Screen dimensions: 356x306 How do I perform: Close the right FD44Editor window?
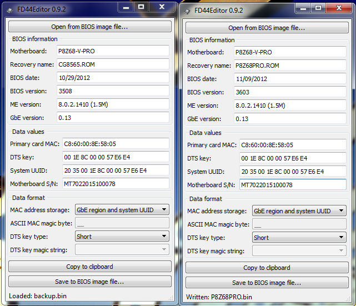pos(339,8)
